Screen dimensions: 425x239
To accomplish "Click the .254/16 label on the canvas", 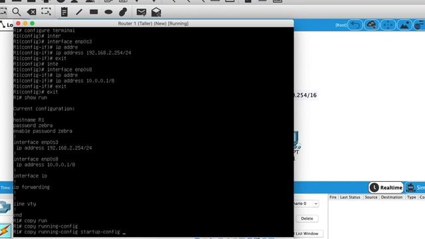I will (305, 95).
